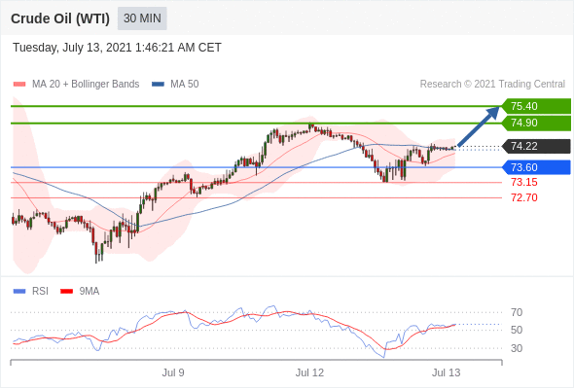
Task: Click the blue upward forecast arrow
Action: tap(479, 126)
